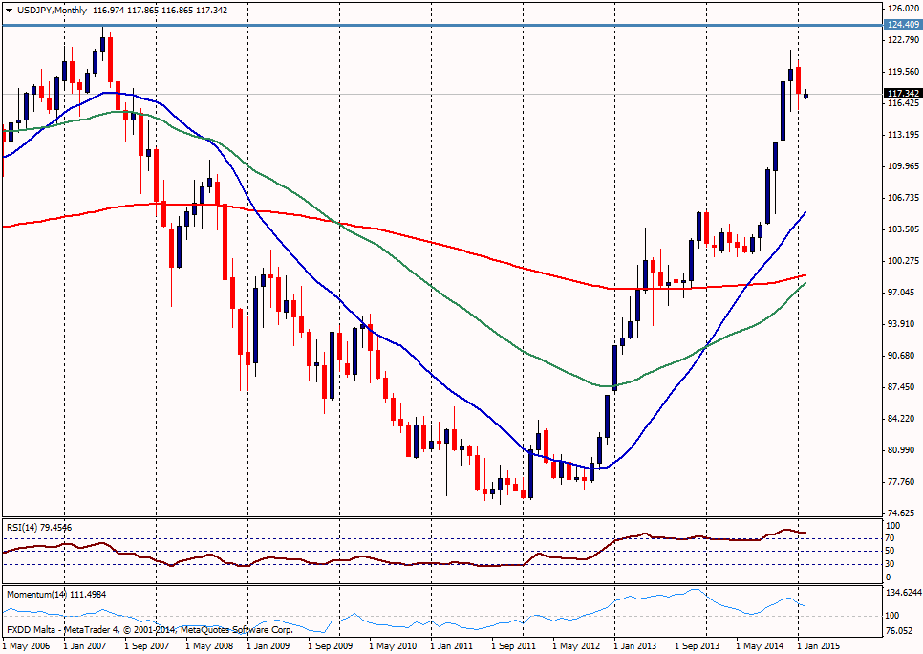Click the 70 level on RSI scale
The image size is (923, 654).
[890, 538]
